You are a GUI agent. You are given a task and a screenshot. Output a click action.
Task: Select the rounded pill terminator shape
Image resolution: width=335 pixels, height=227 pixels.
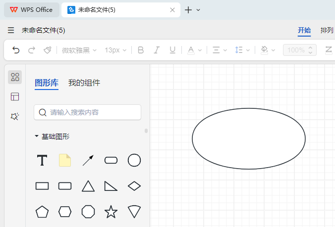point(111,160)
